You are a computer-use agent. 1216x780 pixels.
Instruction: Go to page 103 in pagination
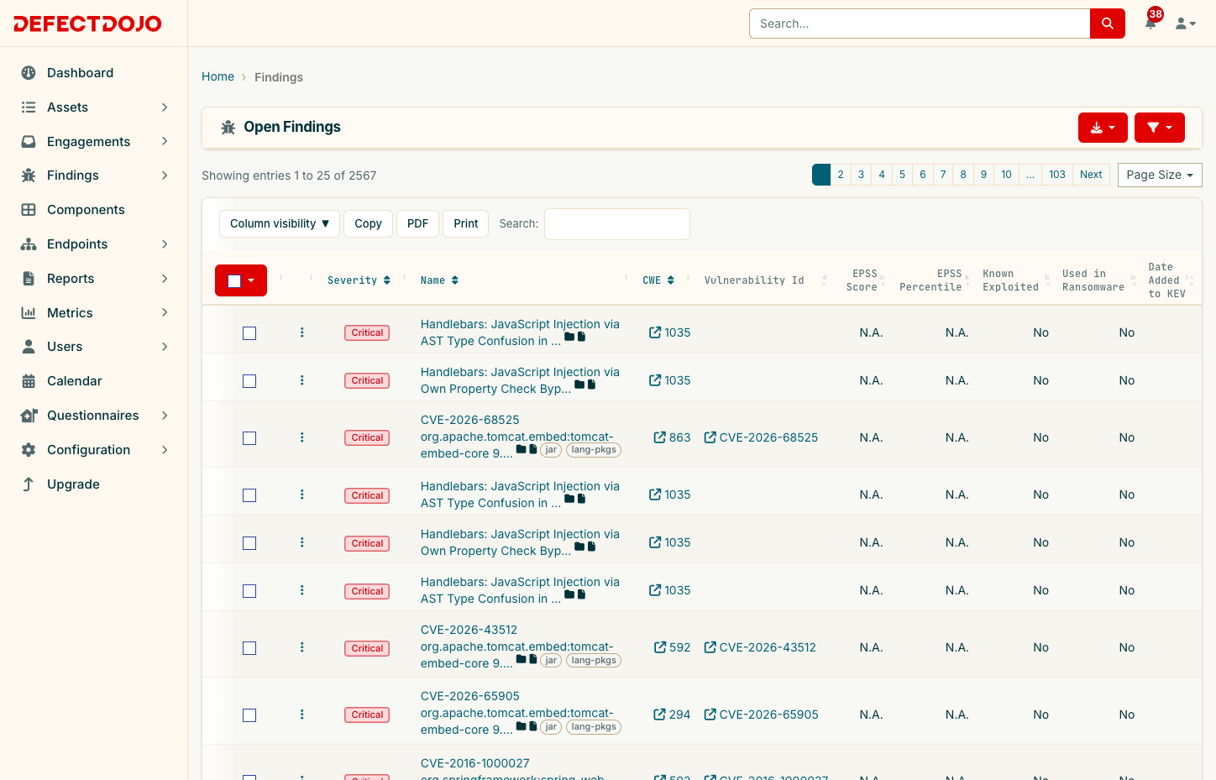[1057, 175]
